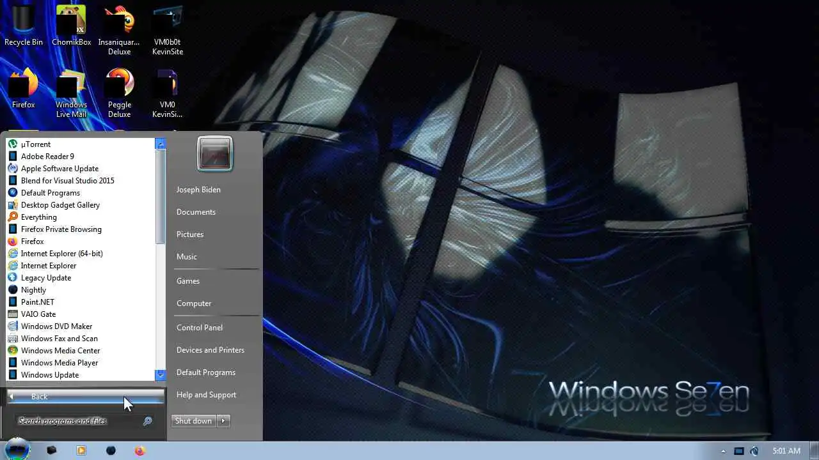This screenshot has width=819, height=460.
Task: Click the Start orb on the taskbar
Action: coord(17,449)
